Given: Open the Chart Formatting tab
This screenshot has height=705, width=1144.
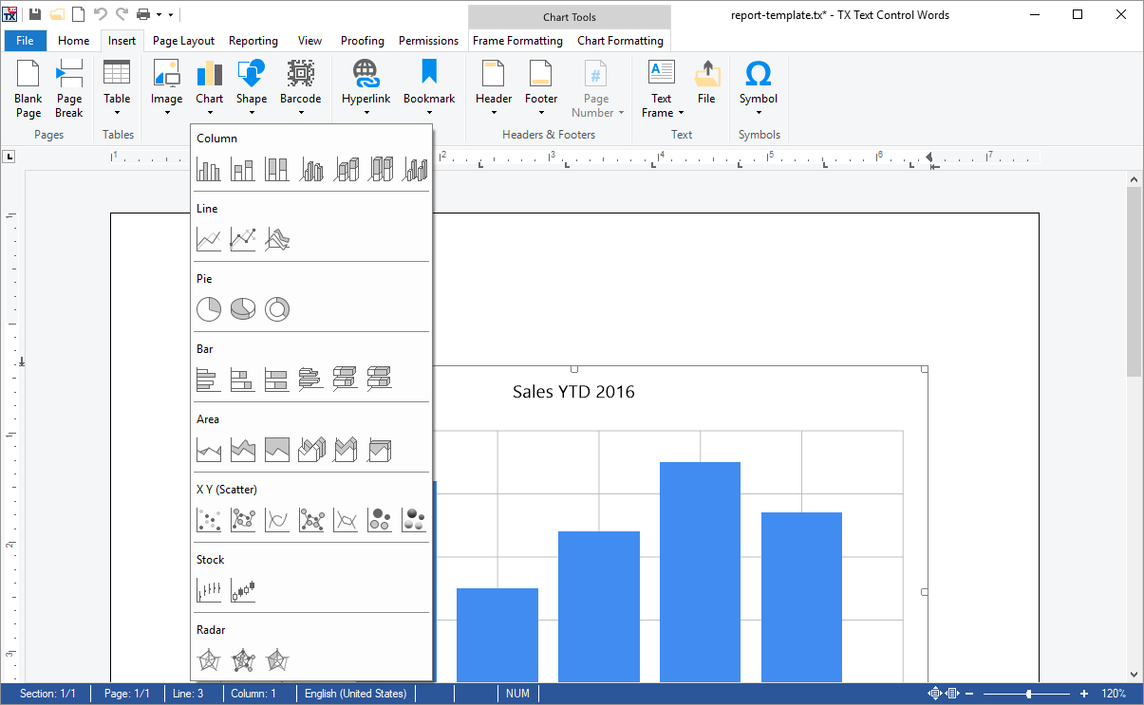Looking at the screenshot, I should [620, 41].
